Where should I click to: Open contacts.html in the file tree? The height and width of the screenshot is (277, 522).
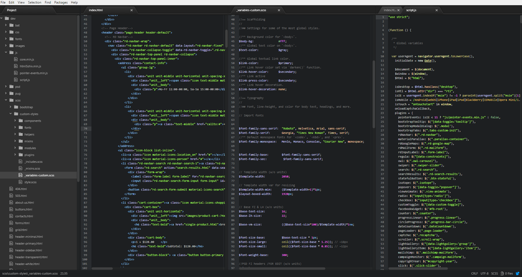coord(23,216)
